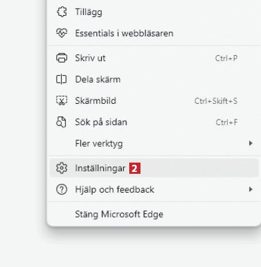Expand the Fler verktyg submenu arrow
The width and height of the screenshot is (261, 267).
click(x=250, y=143)
